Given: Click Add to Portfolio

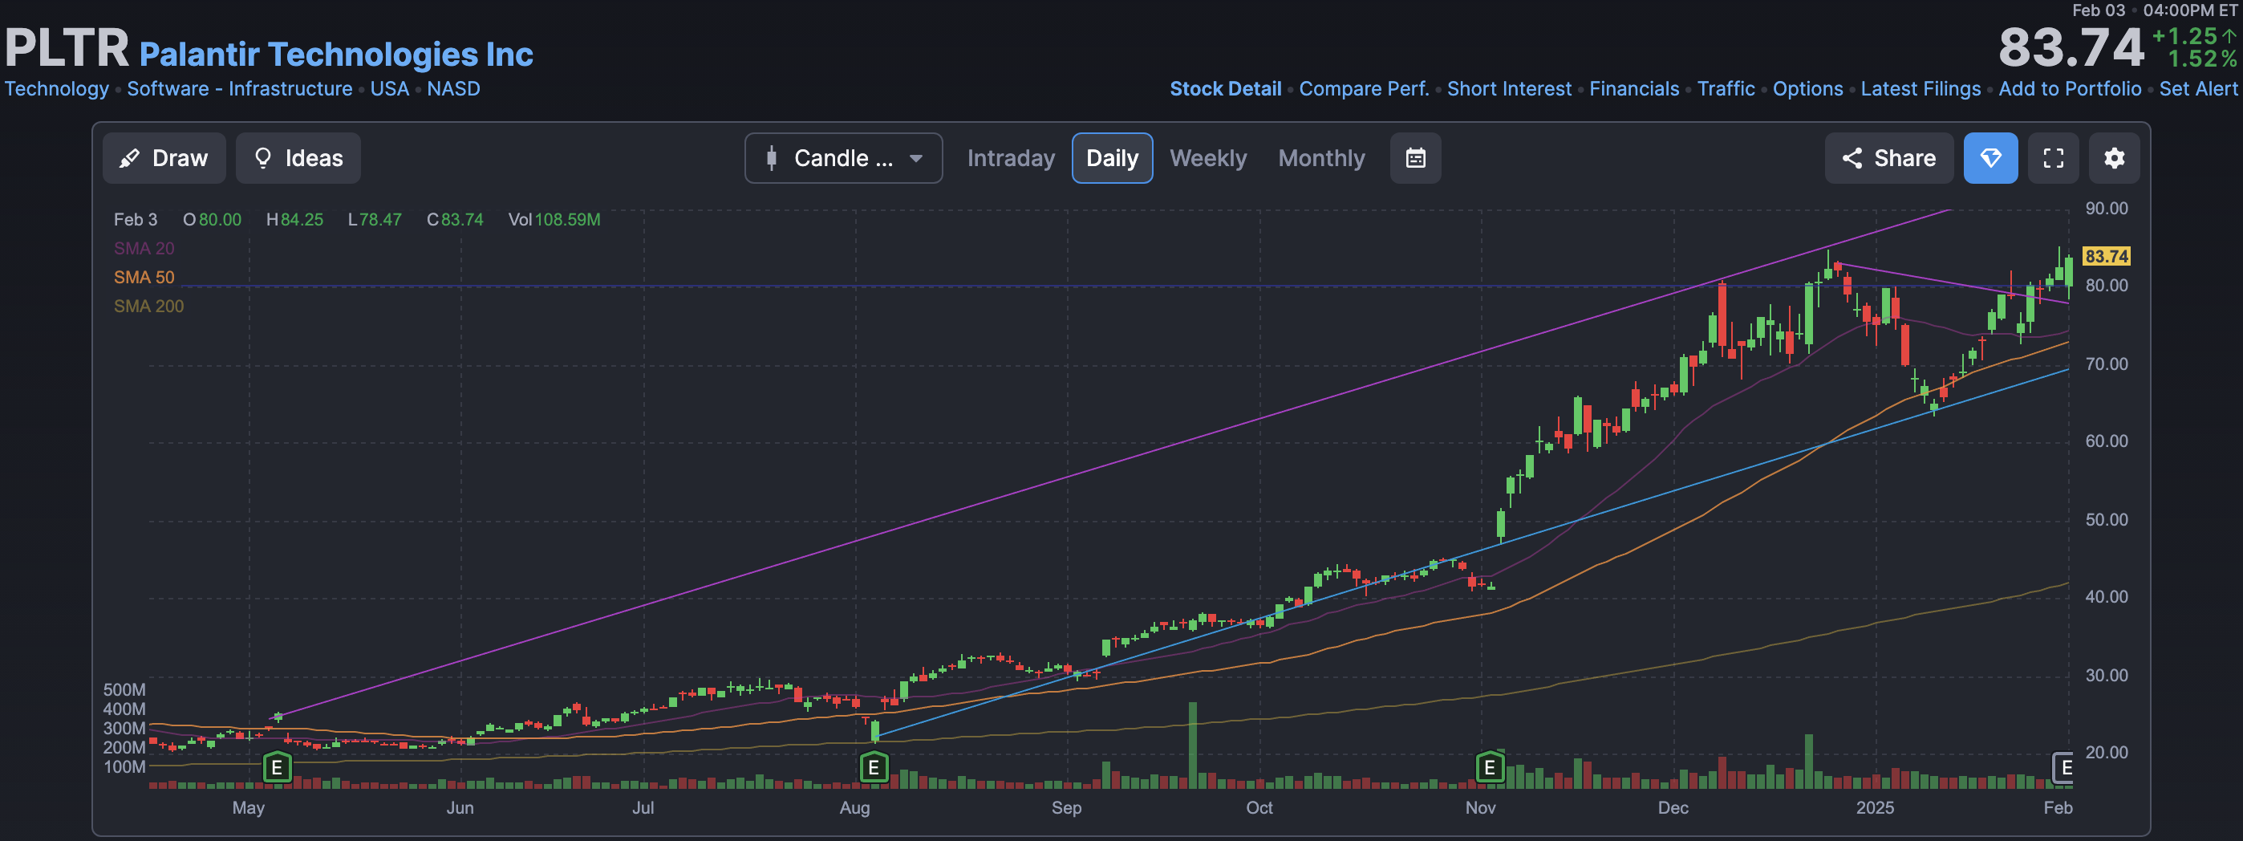Looking at the screenshot, I should [x=2070, y=89].
